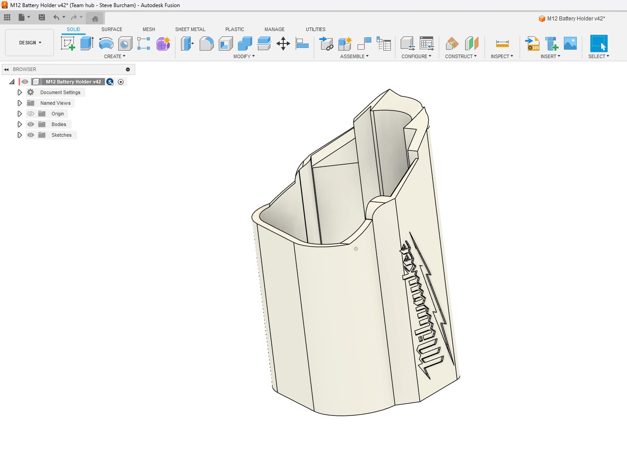Click the Create Sketch tool icon
627x466 pixels.
click(68, 43)
